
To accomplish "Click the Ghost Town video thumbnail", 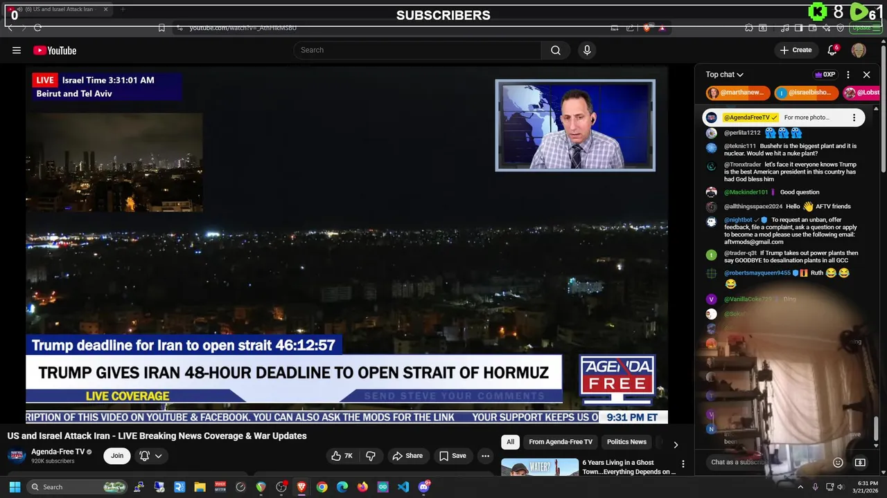I will click(x=540, y=467).
